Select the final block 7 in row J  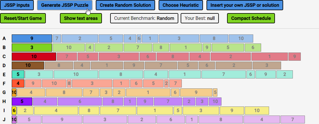(293, 120)
